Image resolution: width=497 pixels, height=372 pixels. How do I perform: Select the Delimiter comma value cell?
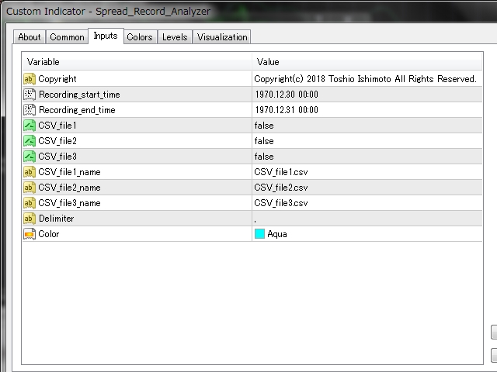[367, 219]
